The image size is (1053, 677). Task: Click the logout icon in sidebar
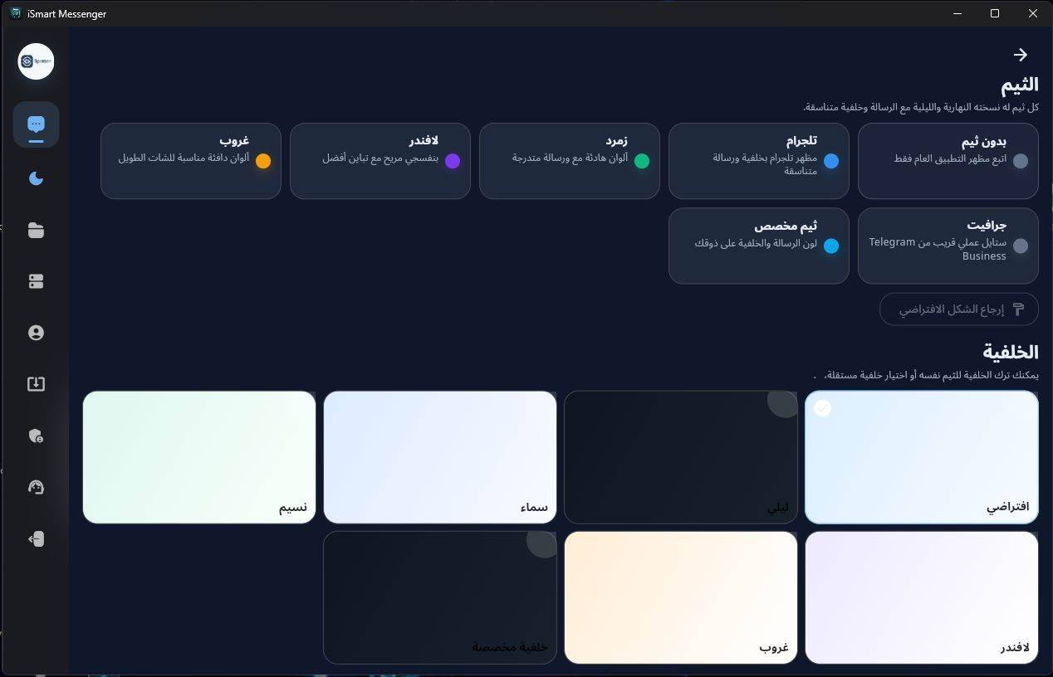(36, 538)
